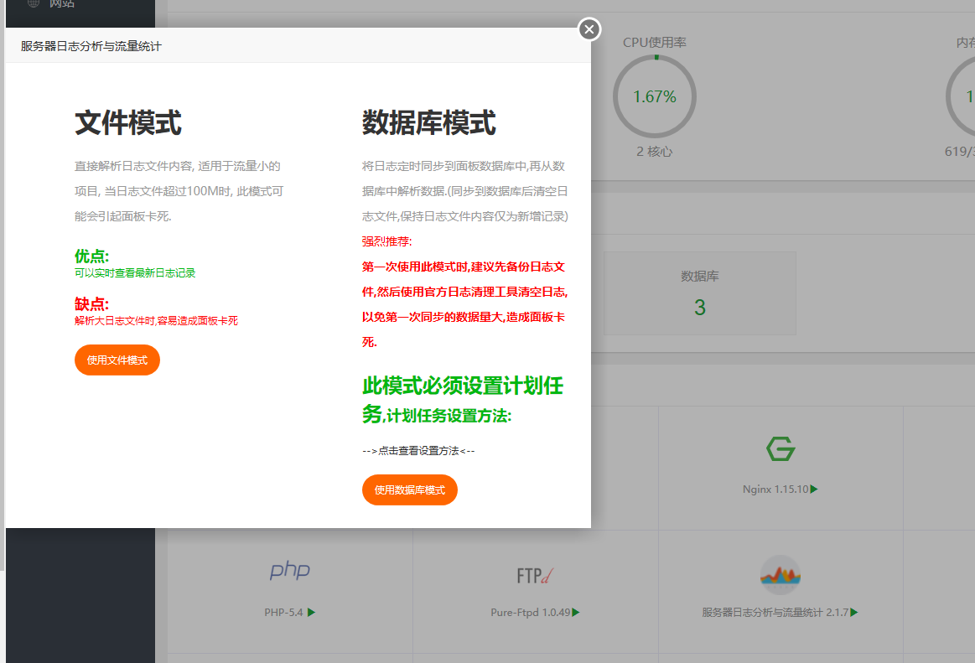
Task: Click text 解析大日志文件时,容易造成面板卡死
Action: pyautogui.click(x=156, y=321)
